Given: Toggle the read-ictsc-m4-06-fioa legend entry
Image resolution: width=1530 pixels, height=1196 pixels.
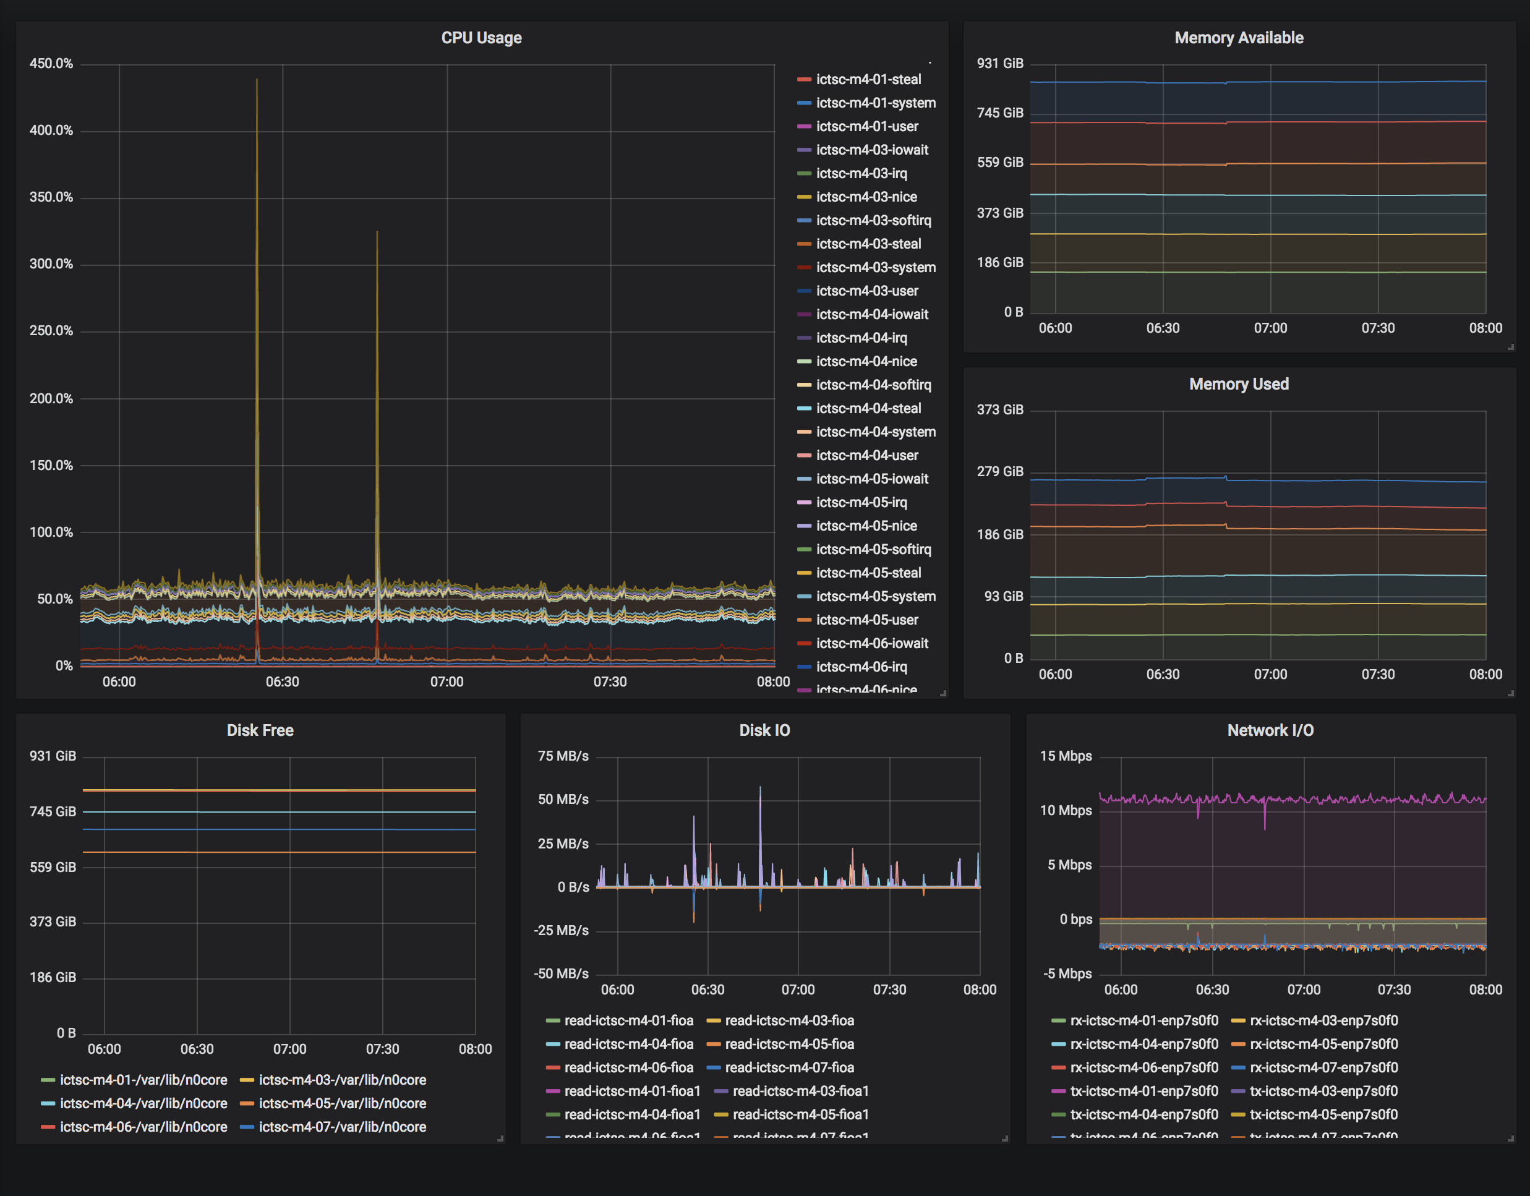Looking at the screenshot, I should click(x=628, y=1067).
